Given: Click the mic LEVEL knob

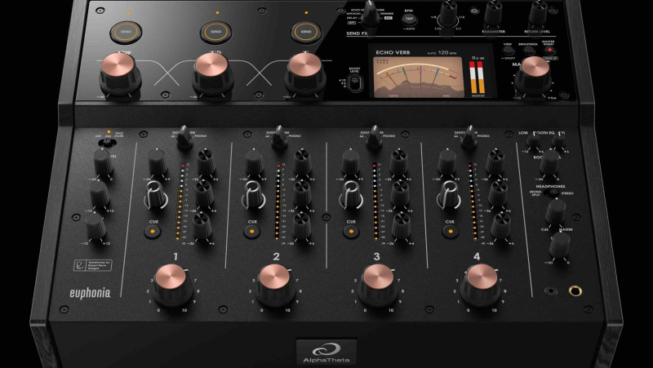Looking at the screenshot, I should tap(103, 162).
